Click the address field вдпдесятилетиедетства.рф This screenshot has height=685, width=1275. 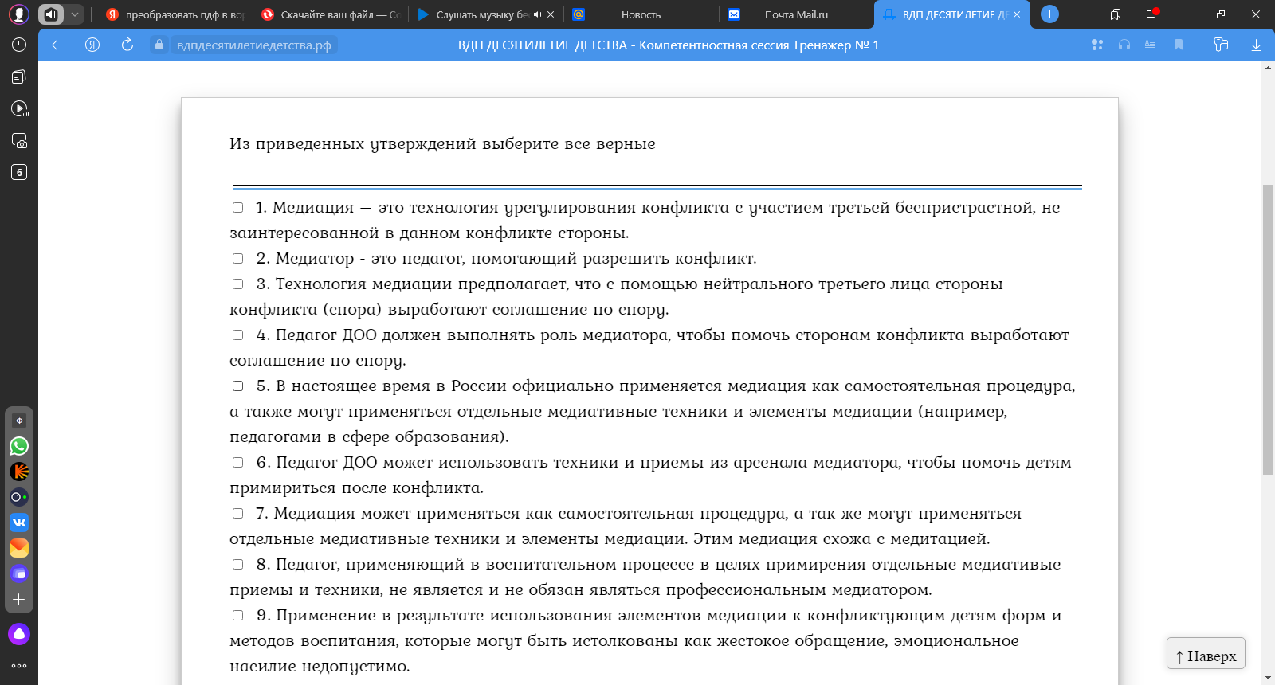(x=254, y=45)
